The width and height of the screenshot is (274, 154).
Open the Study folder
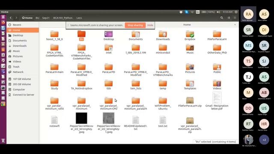click(x=54, y=83)
